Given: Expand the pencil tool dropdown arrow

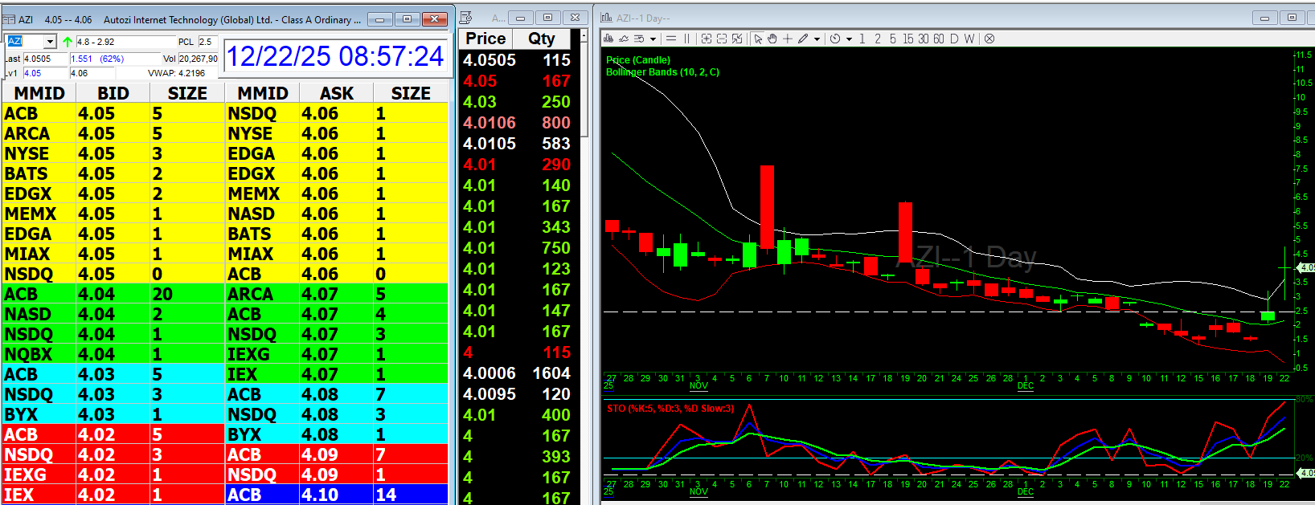Looking at the screenshot, I should pos(817,39).
